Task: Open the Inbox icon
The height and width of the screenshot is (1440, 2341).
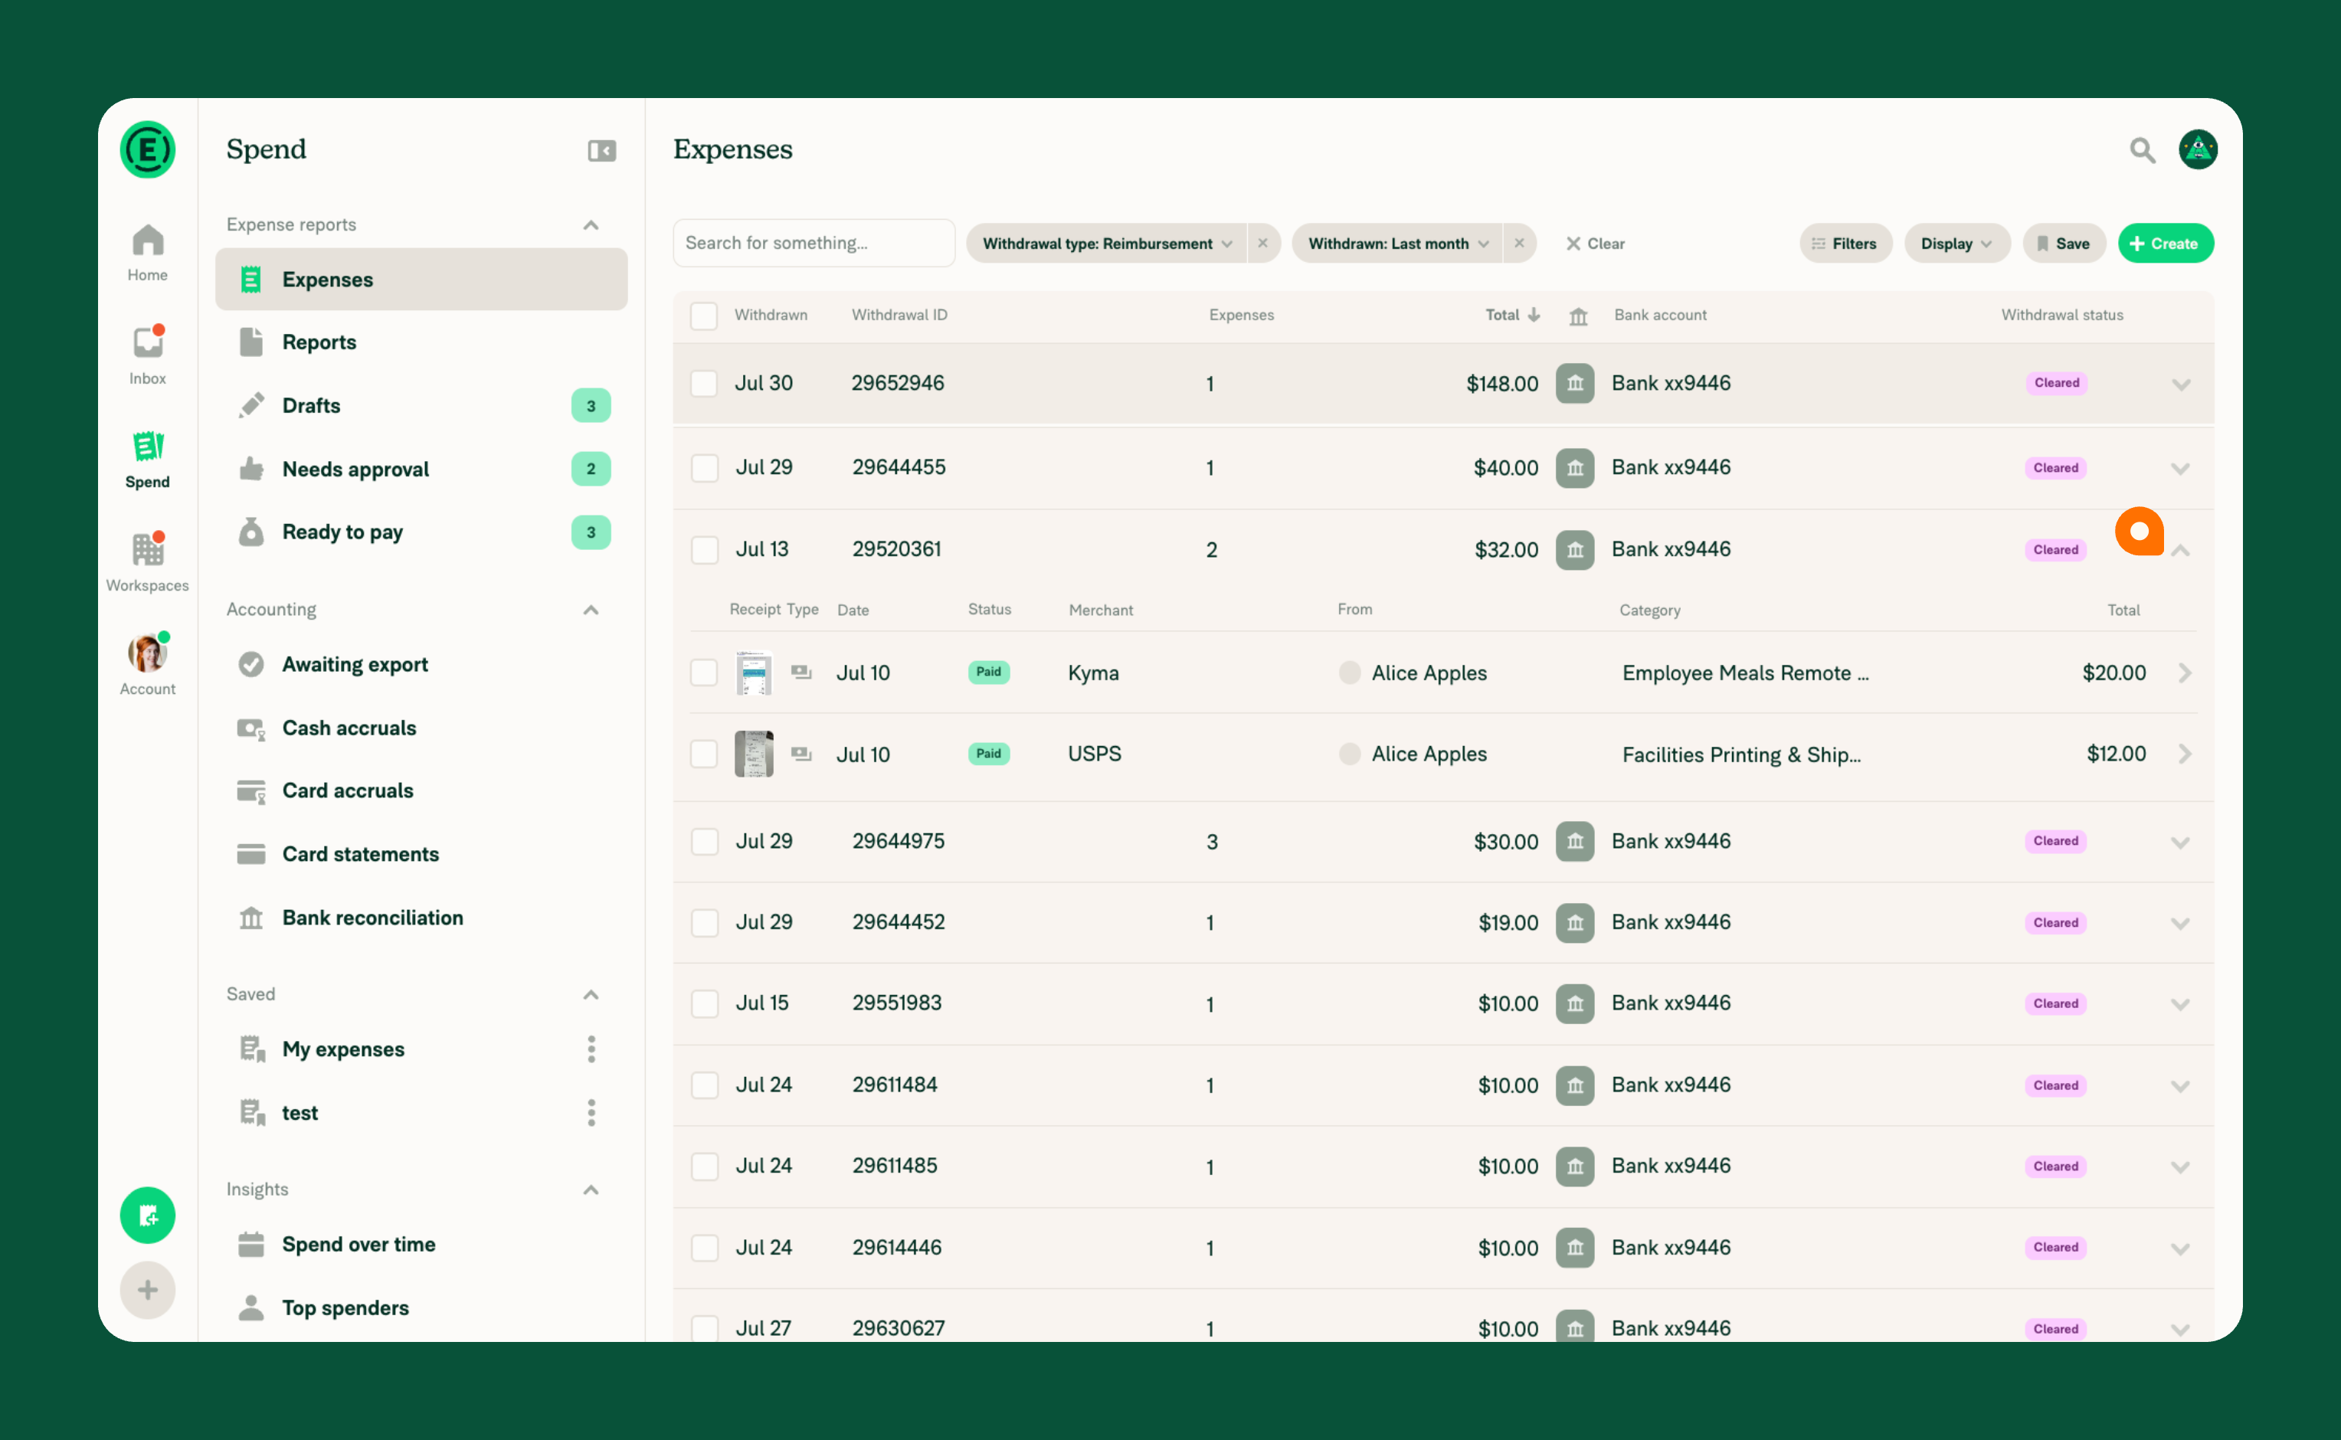Action: click(148, 355)
